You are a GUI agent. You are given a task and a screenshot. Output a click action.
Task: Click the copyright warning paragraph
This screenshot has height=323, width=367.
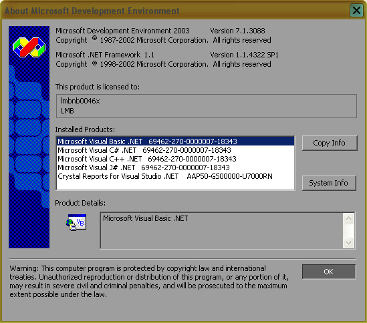coord(149,281)
